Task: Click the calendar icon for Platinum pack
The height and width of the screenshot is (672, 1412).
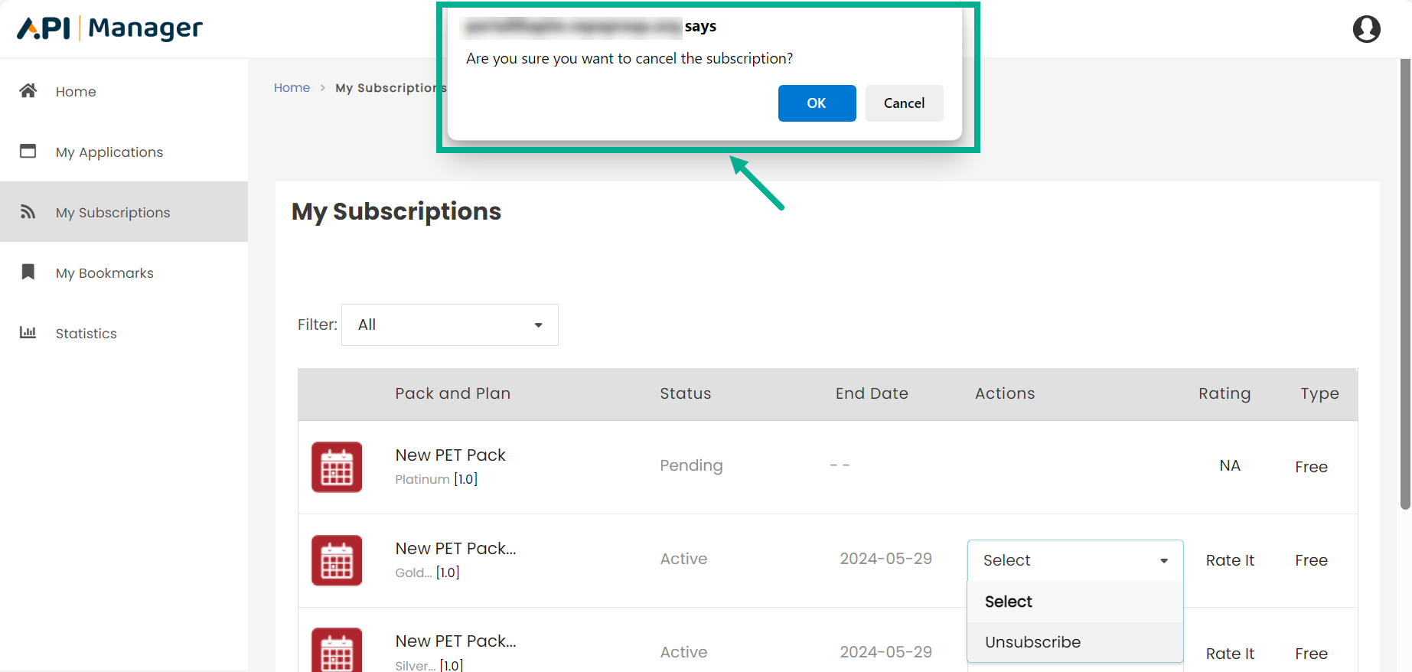Action: point(337,467)
